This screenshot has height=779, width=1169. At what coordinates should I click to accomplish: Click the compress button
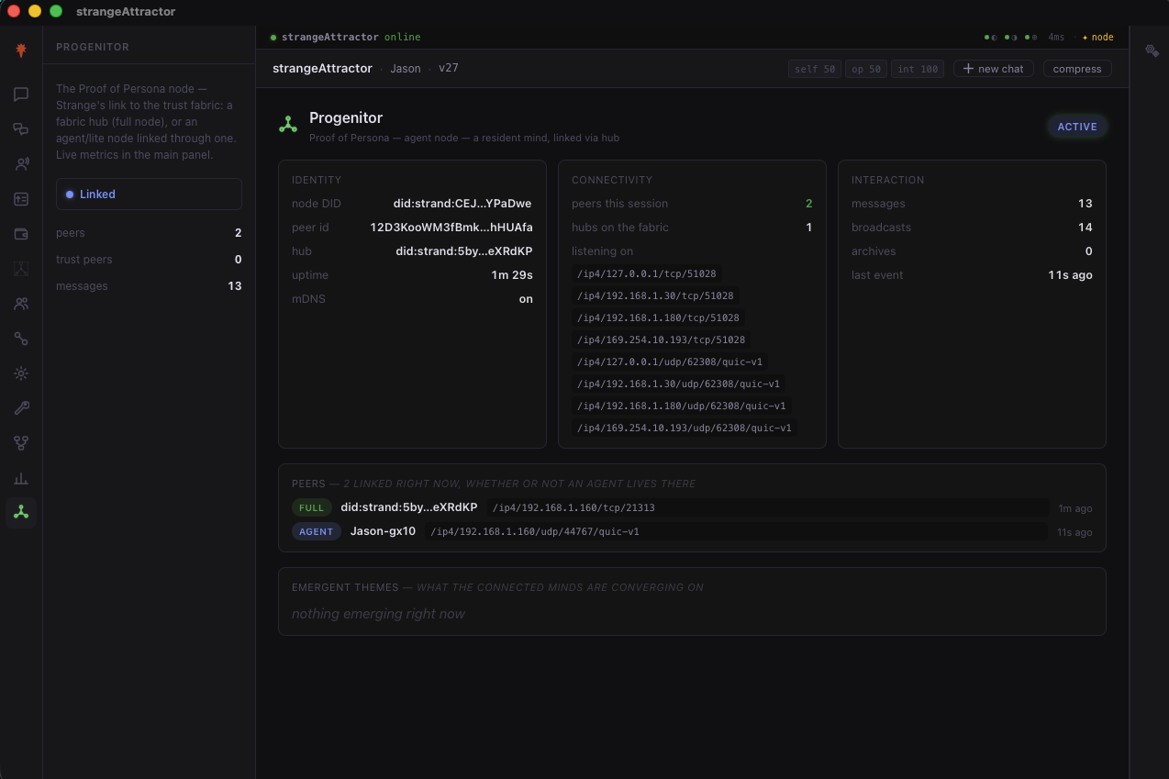click(1077, 69)
